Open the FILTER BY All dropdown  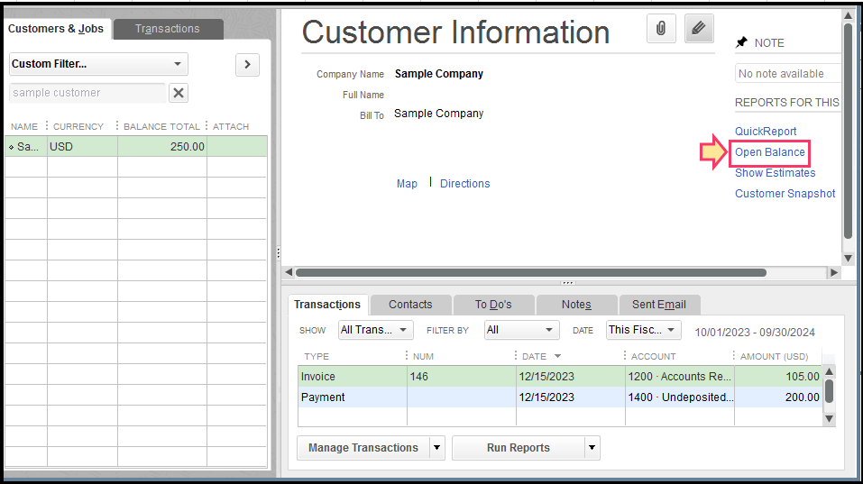(x=522, y=330)
